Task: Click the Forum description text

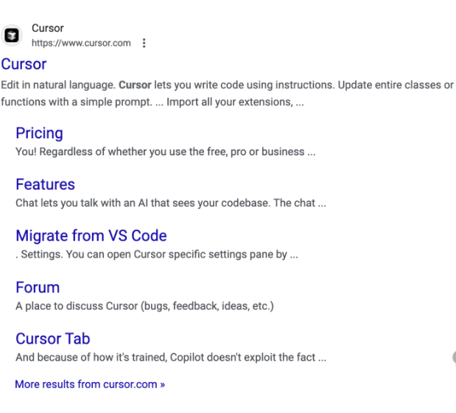Action: (144, 306)
